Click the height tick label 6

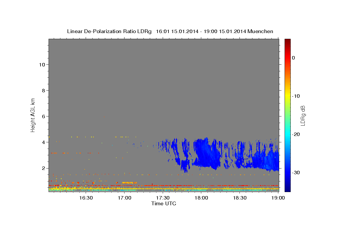coord(43,116)
